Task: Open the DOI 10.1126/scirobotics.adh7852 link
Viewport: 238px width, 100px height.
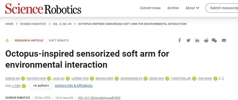Action: [99, 98]
